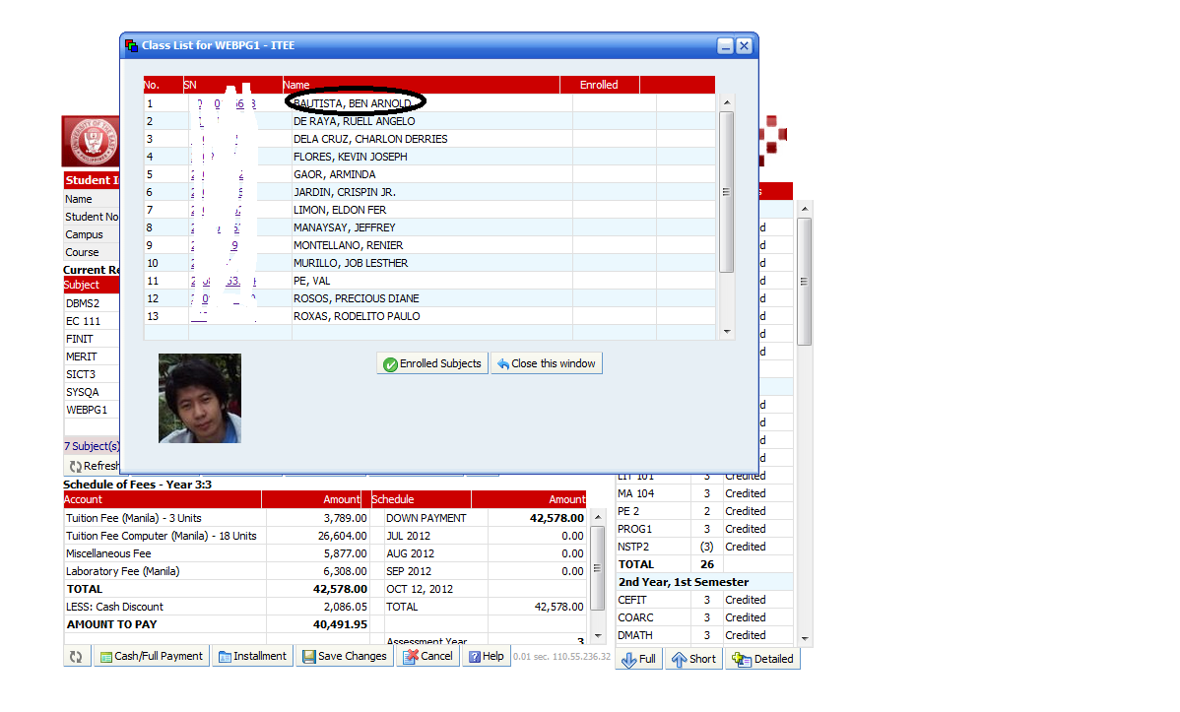Show Full view with the down-arrow icon
The width and height of the screenshot is (1180, 712).
pyautogui.click(x=630, y=659)
